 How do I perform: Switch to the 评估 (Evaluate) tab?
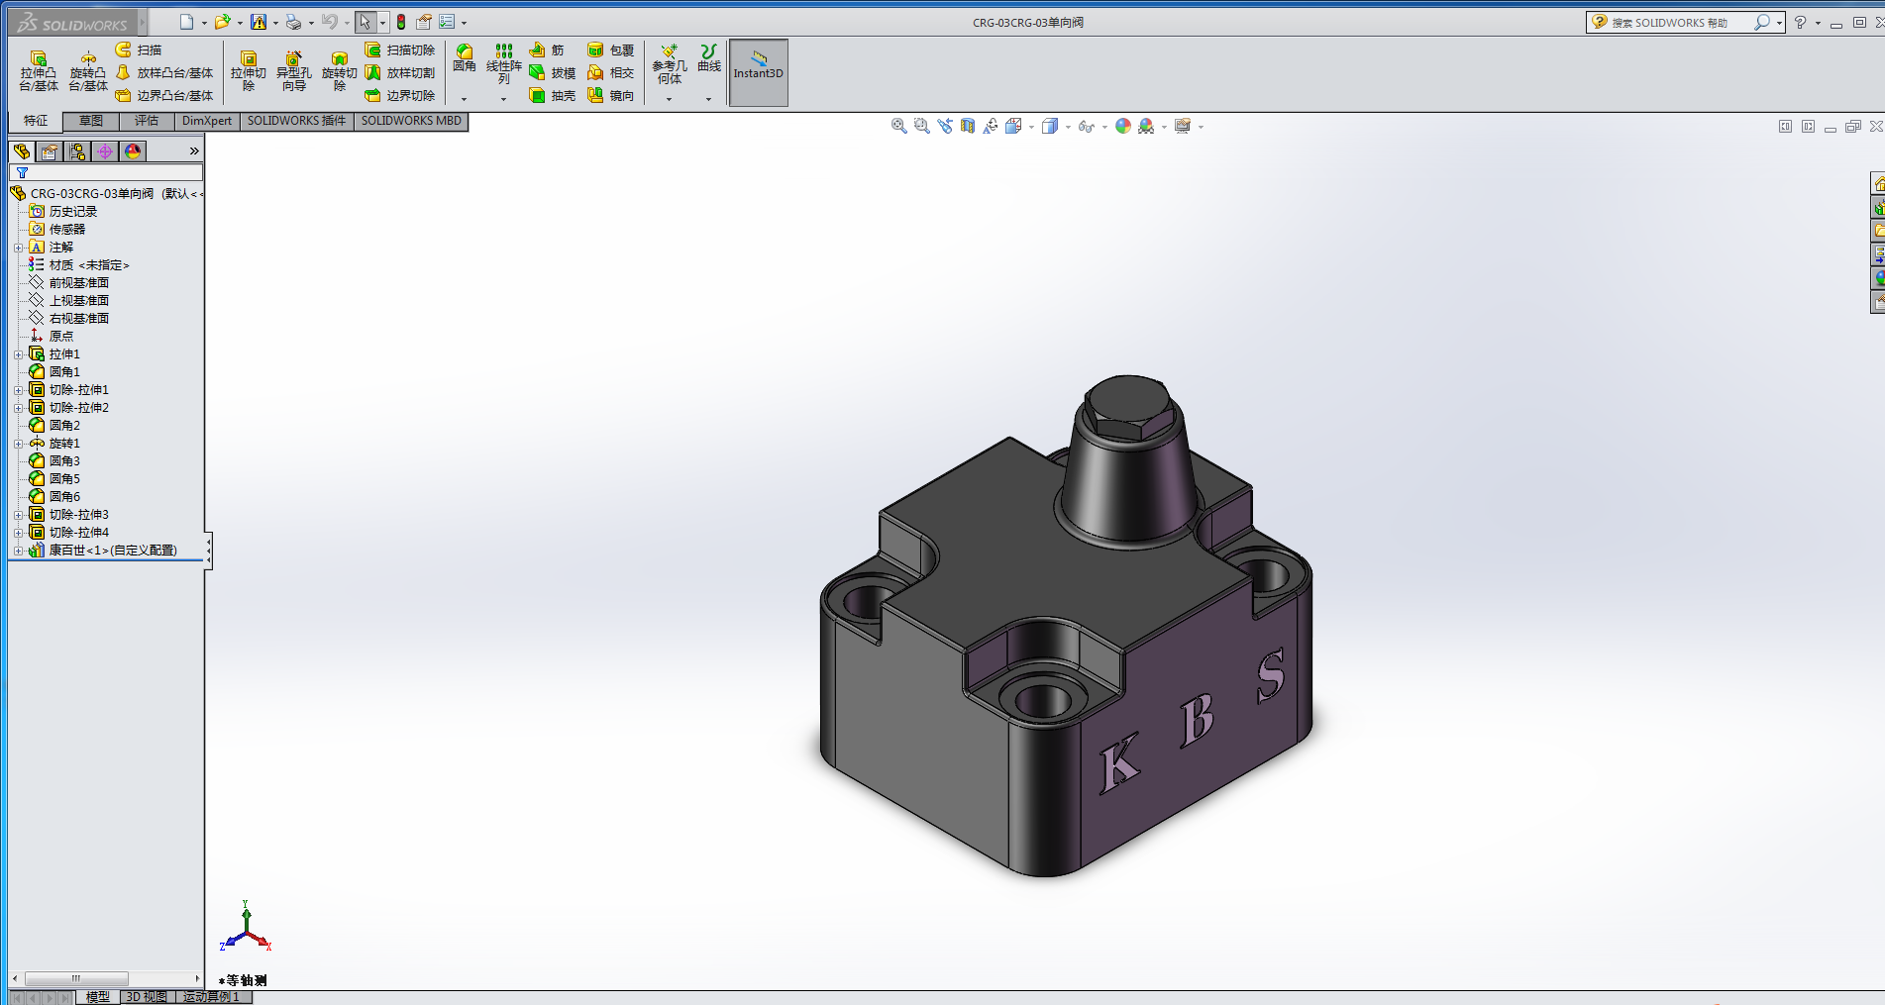coord(147,121)
